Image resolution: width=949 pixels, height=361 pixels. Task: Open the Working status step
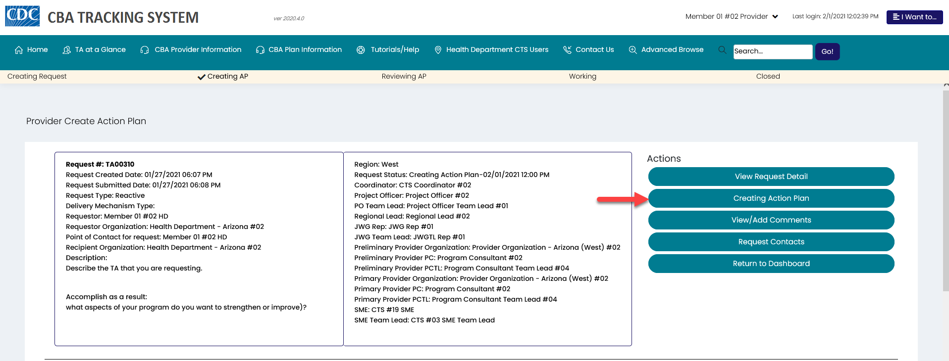pos(582,76)
